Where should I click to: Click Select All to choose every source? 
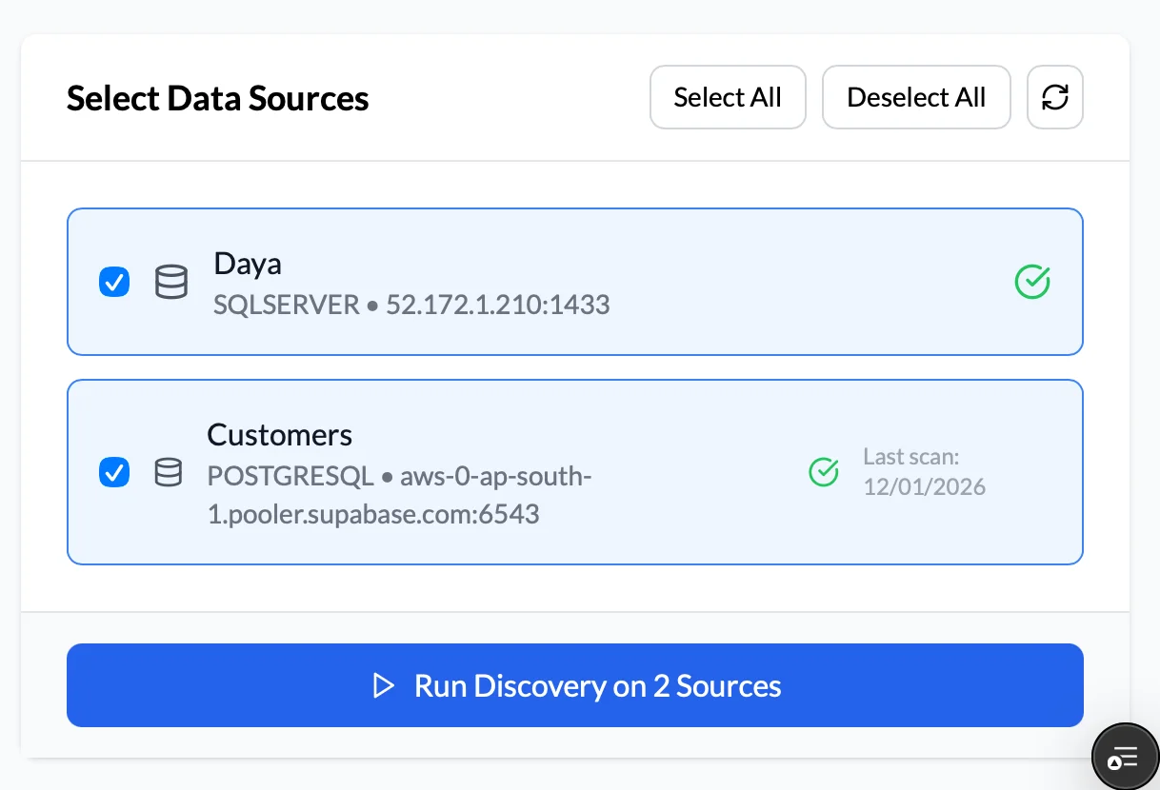point(728,97)
